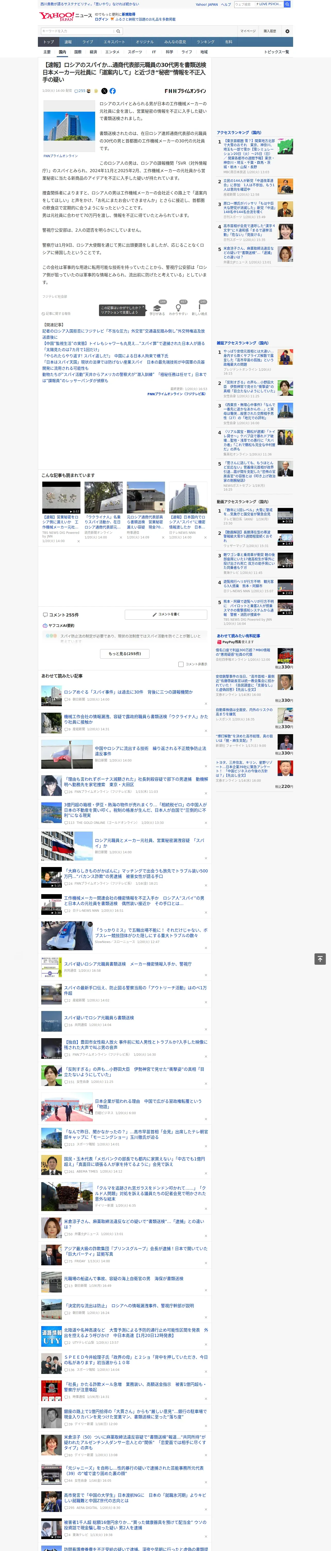
Task: Click the マイページ button
Action: click(x=248, y=31)
